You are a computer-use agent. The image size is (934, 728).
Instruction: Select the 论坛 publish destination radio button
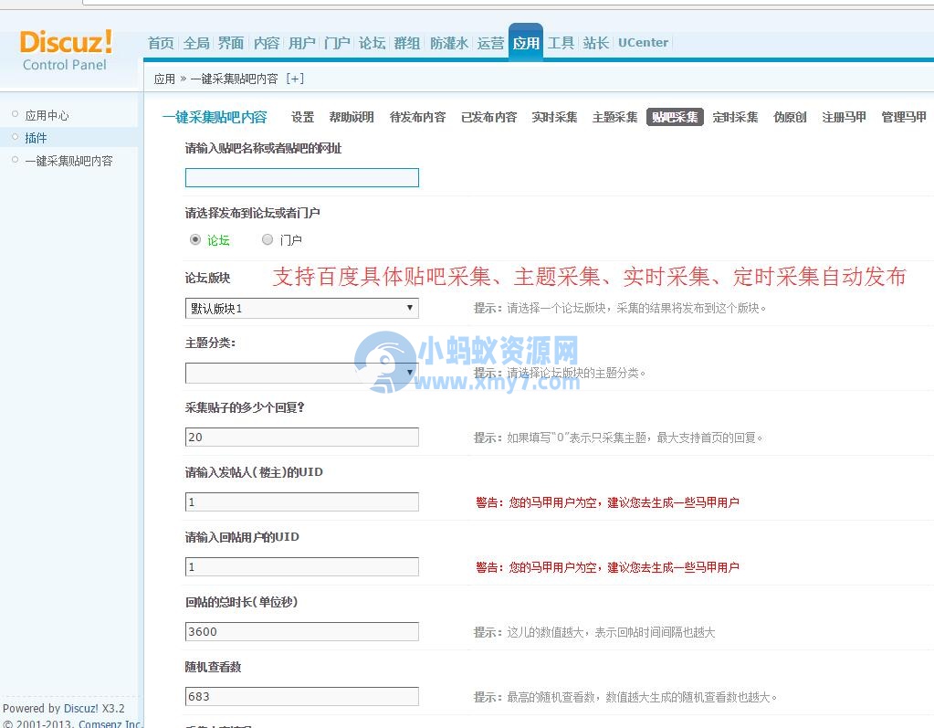[x=195, y=239]
